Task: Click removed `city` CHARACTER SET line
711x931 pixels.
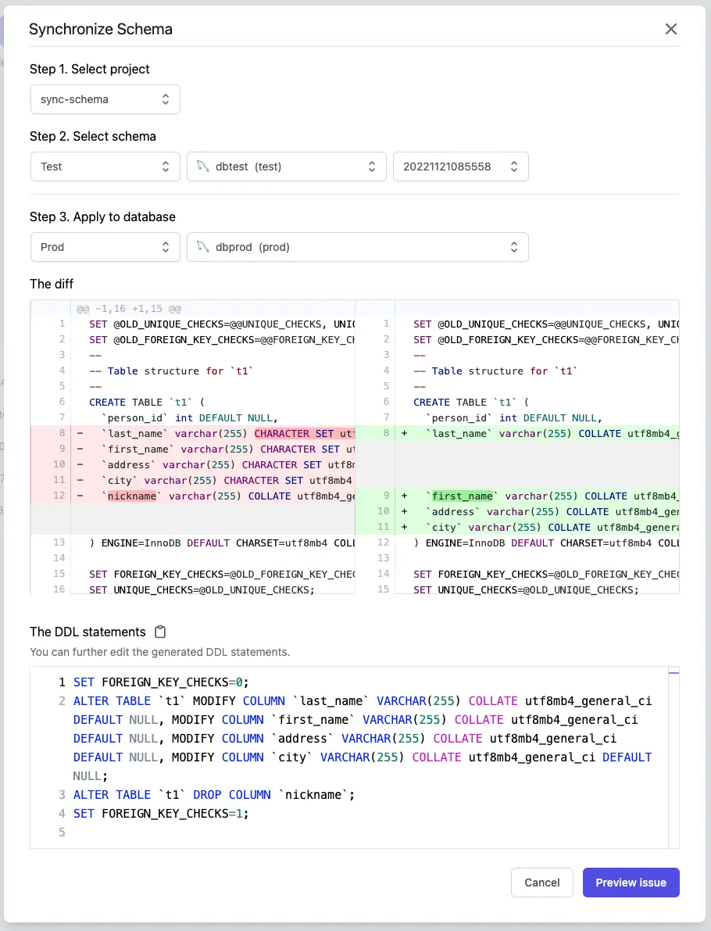Action: (x=193, y=480)
